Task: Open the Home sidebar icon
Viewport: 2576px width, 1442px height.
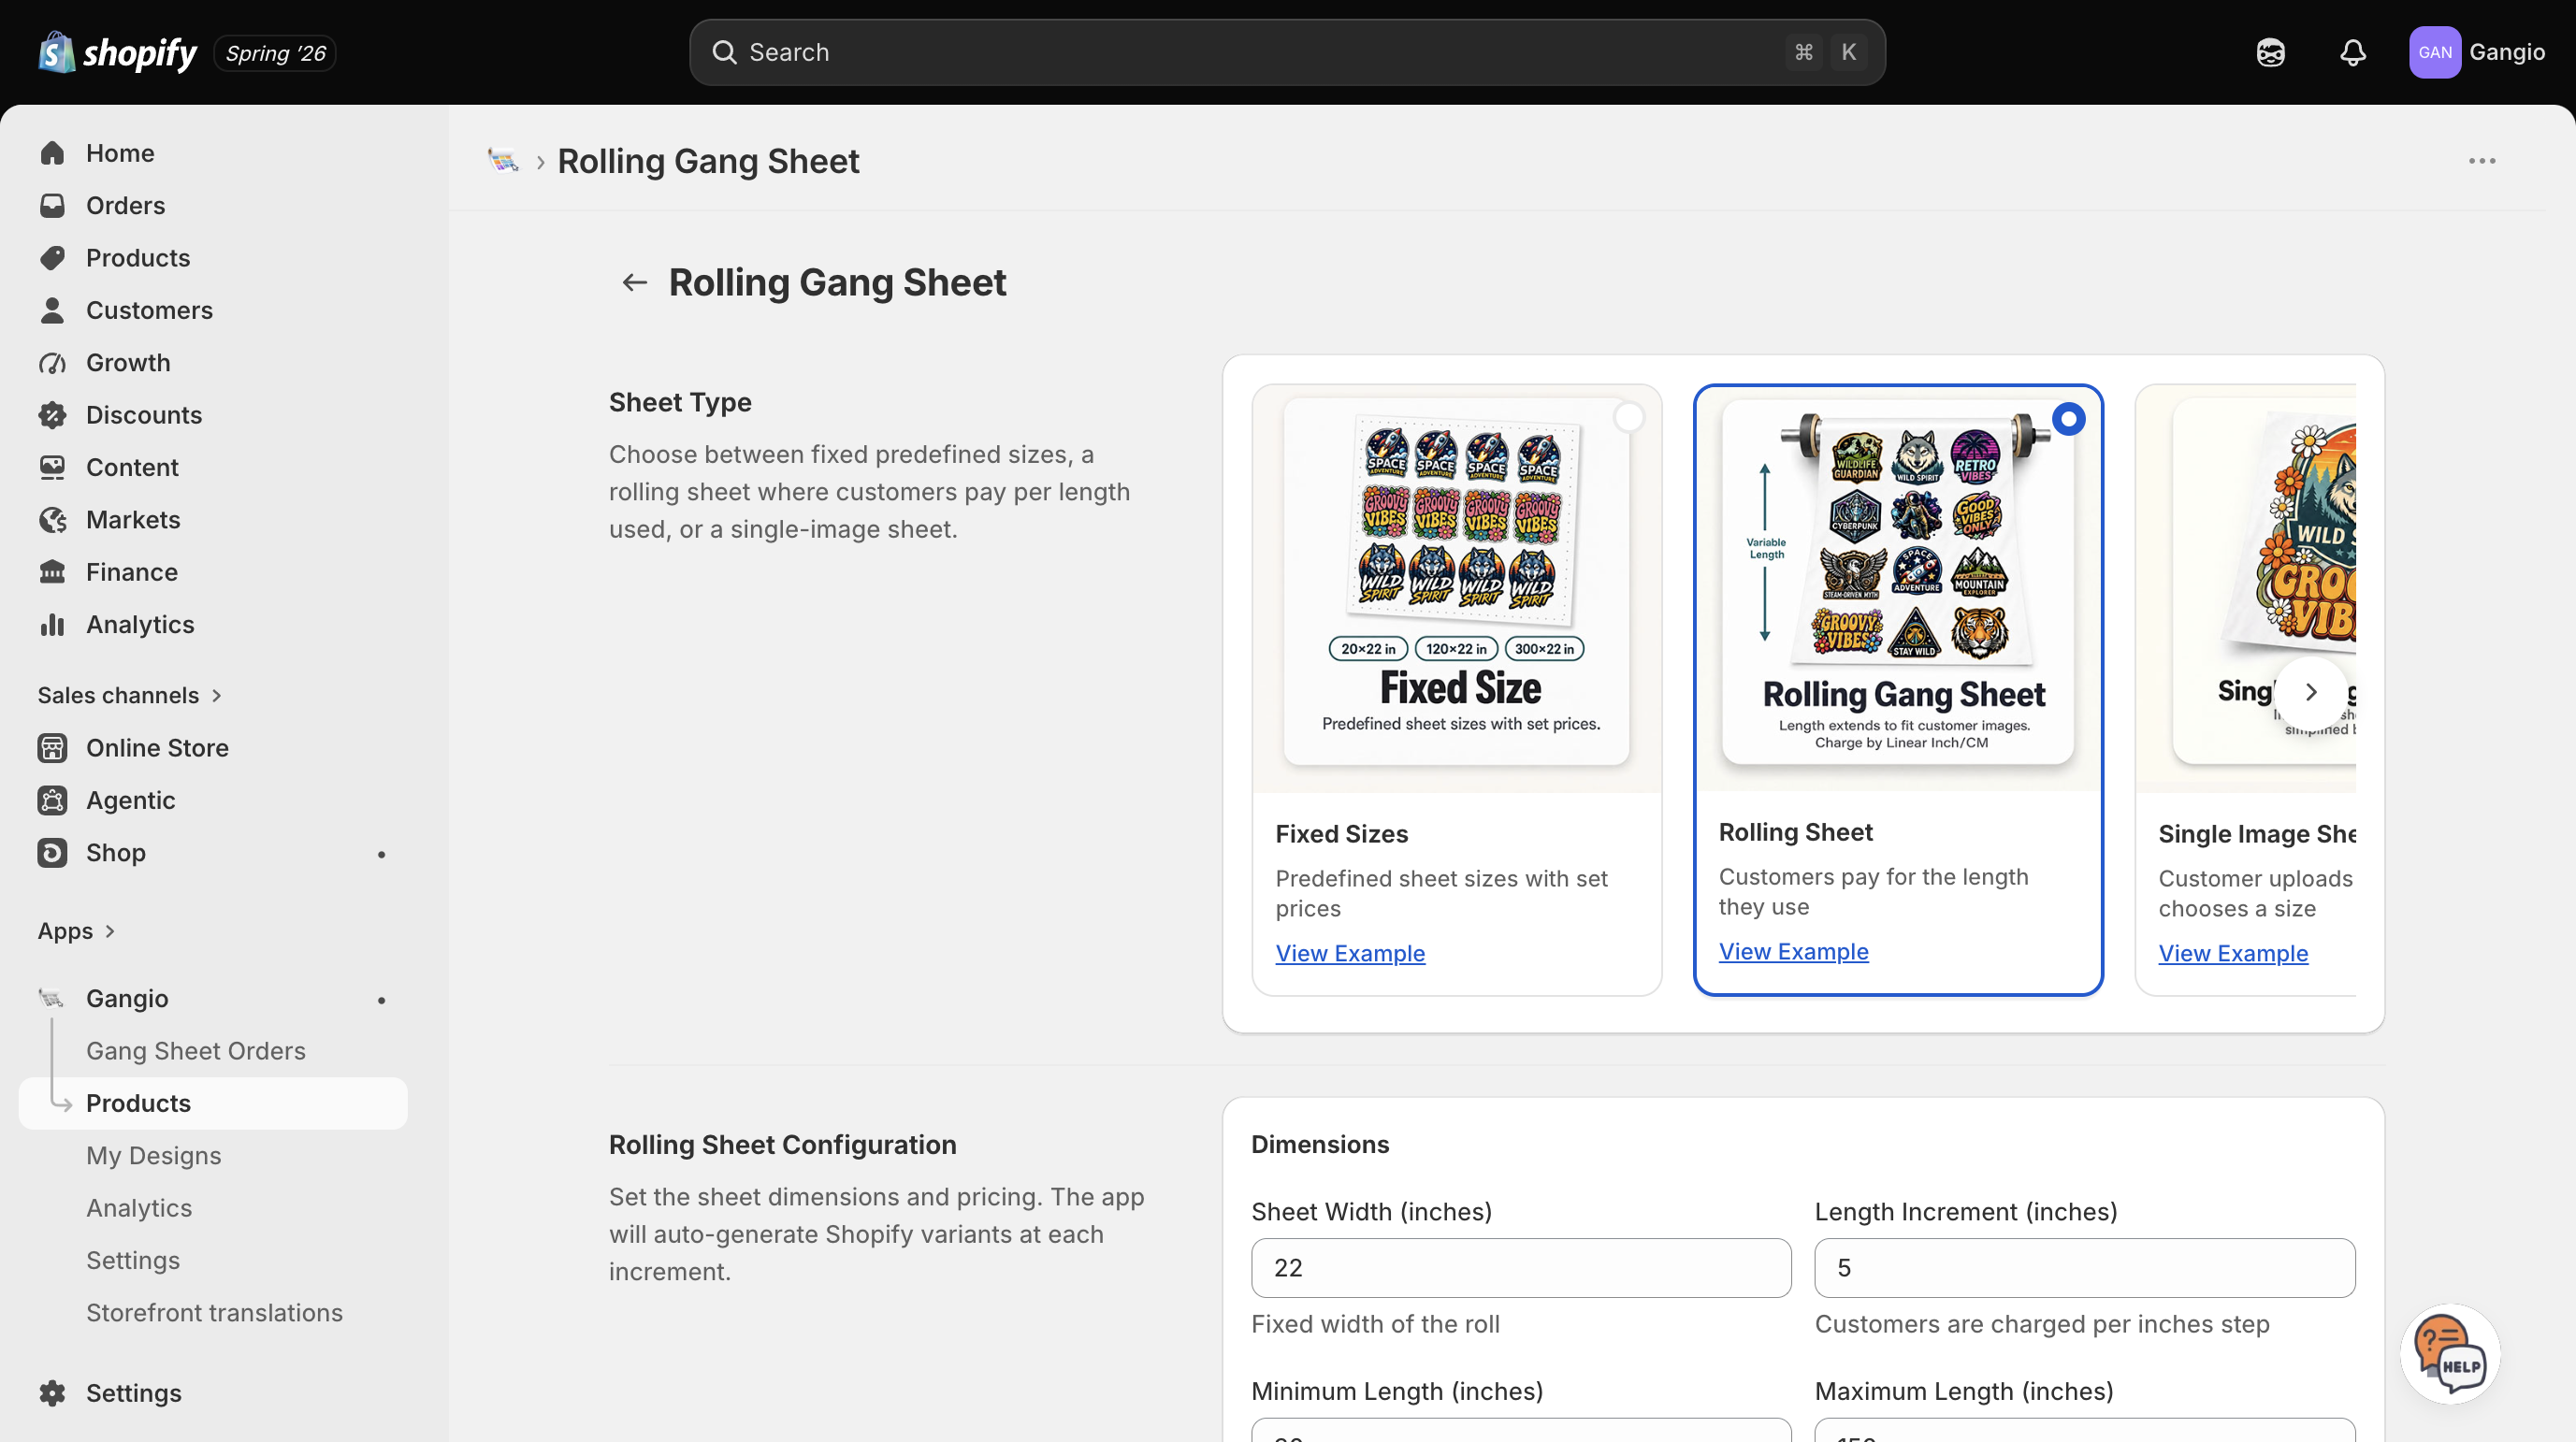Action: [52, 153]
